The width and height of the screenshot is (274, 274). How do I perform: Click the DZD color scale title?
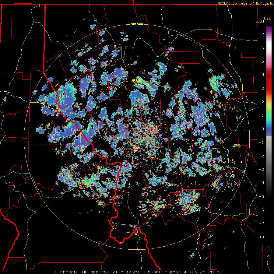(x=268, y=18)
